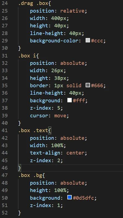Click the '.box .text' selector
Image resolution: width=123 pixels, height=218 pixels.
pyautogui.click(x=33, y=130)
